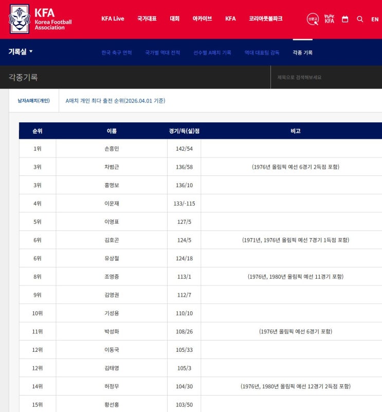Screen dimensions: 382x412
Task: Select player name 기성용
Action: [x=112, y=313]
